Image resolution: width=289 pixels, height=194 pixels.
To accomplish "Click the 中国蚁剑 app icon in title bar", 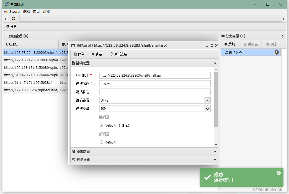I will [7, 4].
